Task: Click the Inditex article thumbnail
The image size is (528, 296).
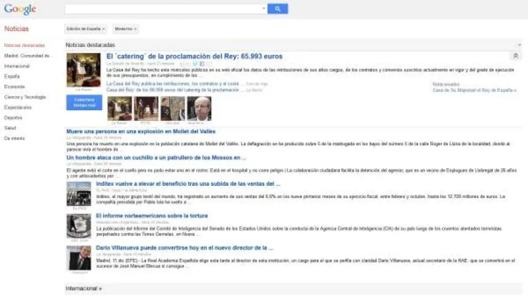Action: point(78,193)
